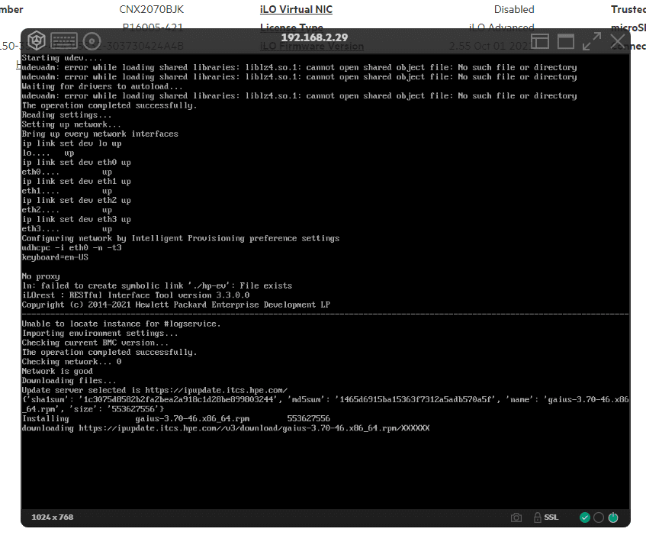Screen dimensions: 646x548
Task: Click 'ln: failed to create symbolic link' line
Action: click(157, 285)
